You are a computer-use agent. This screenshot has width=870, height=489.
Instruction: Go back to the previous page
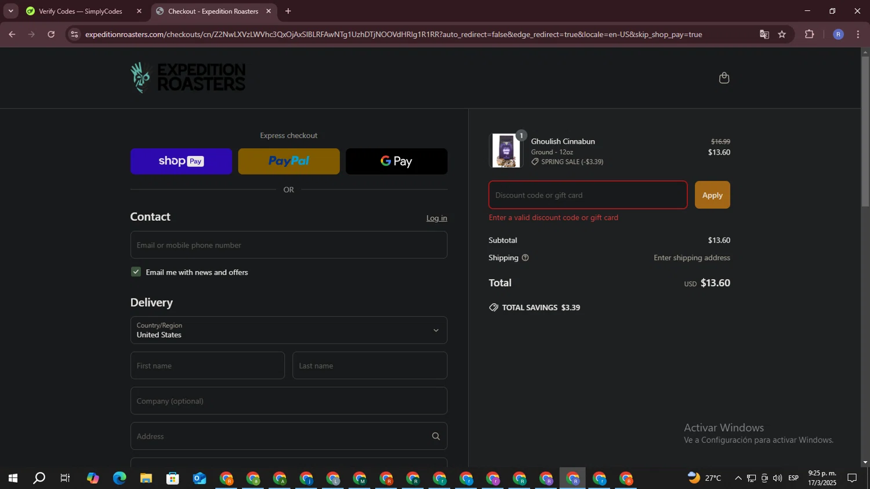(12, 34)
